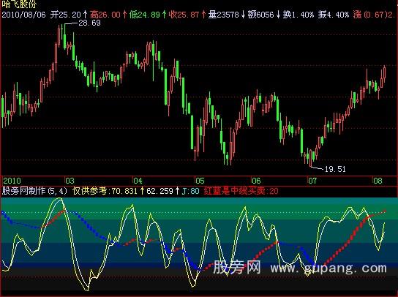Click the 05 month marker on time axis

[200, 181]
